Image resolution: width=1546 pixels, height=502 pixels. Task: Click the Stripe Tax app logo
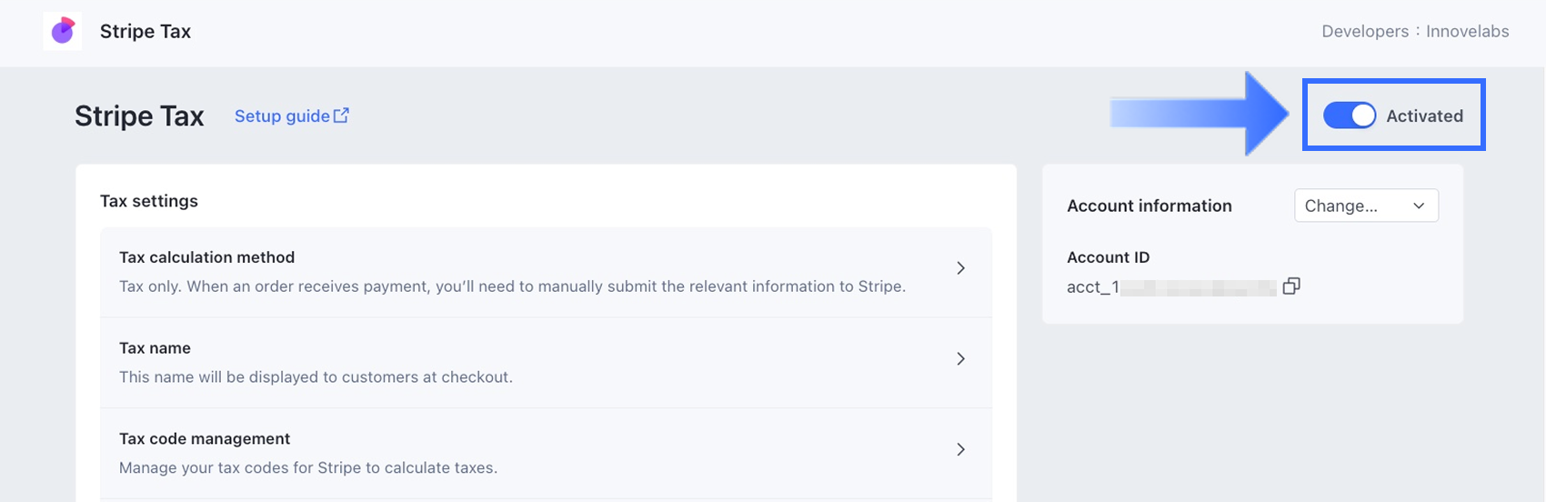coord(62,31)
